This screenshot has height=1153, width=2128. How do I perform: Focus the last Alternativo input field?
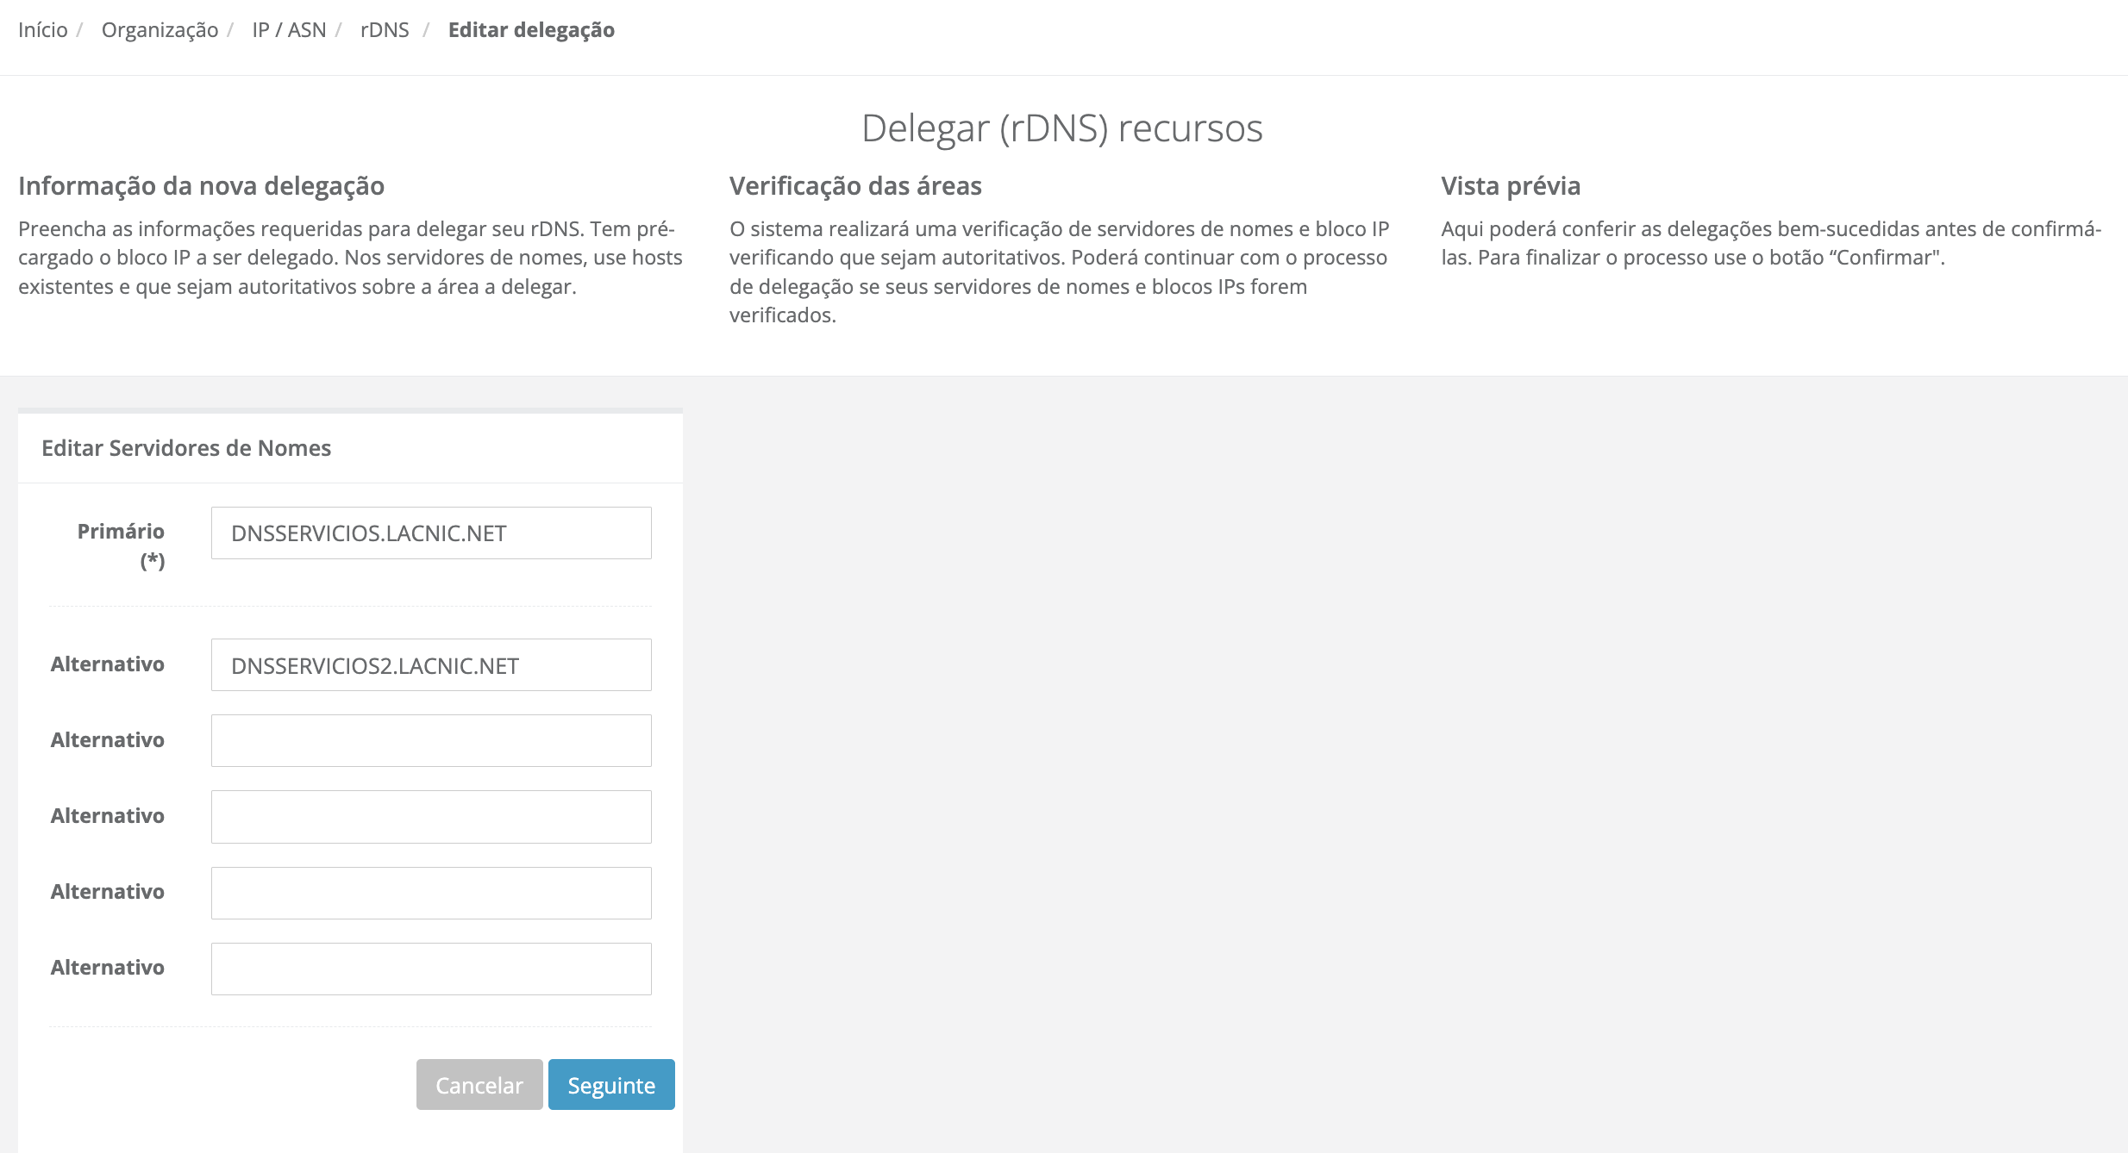coord(431,969)
